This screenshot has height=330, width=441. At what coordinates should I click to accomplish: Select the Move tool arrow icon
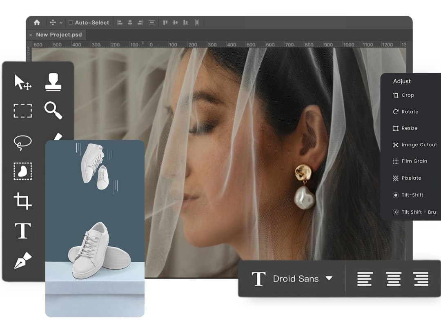pos(22,82)
